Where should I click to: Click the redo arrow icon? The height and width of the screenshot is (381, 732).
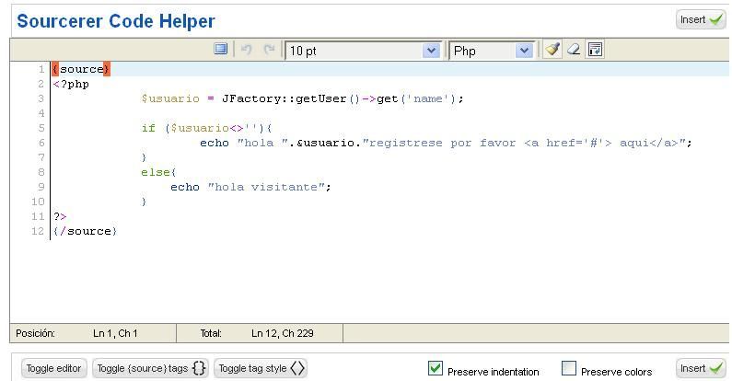pyautogui.click(x=269, y=50)
